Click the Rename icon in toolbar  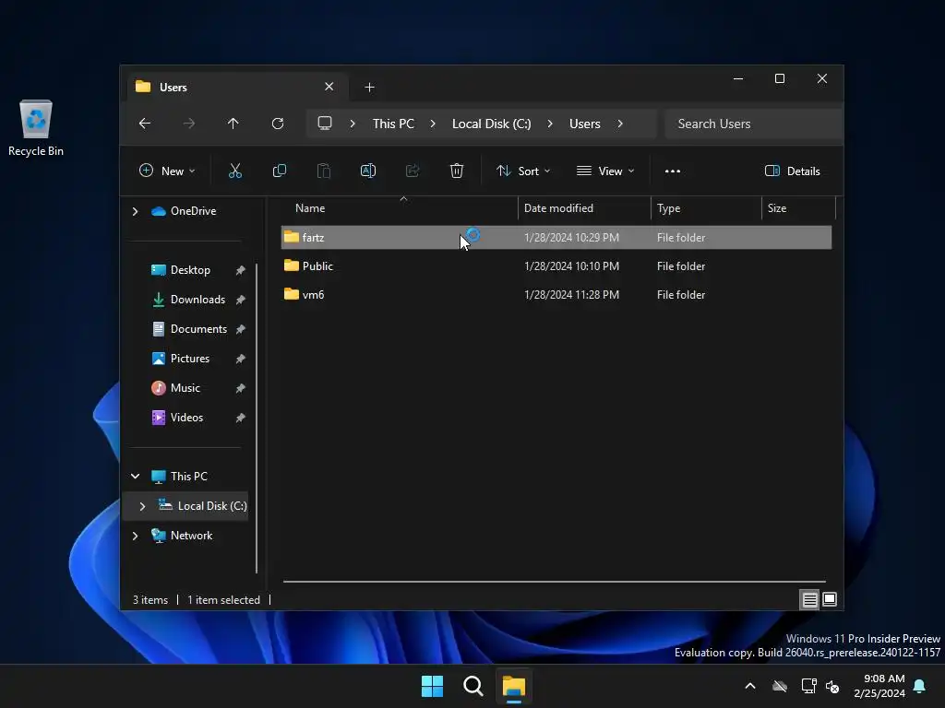(367, 171)
